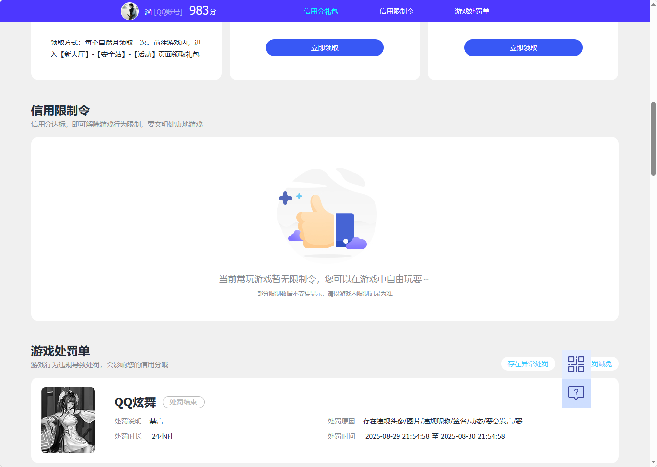Image resolution: width=657 pixels, height=467 pixels.
Task: Click the 游戏处罚单 section heading
Action: (60, 351)
